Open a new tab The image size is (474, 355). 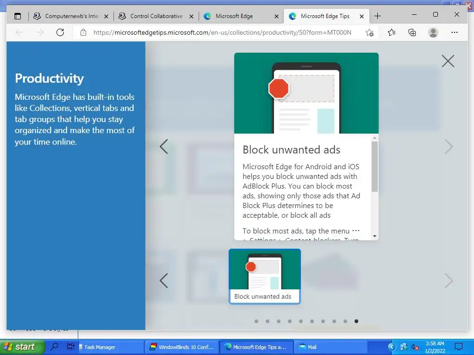[377, 16]
